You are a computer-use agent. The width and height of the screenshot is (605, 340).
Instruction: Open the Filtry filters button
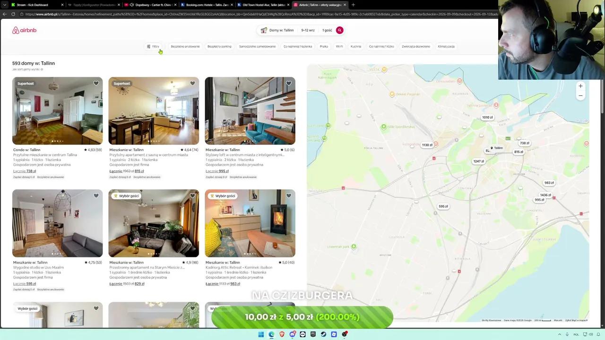point(153,46)
